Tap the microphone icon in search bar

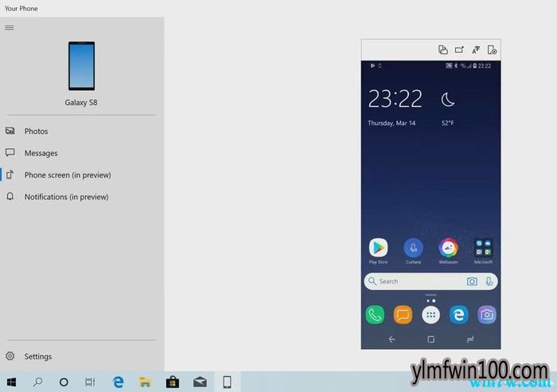(x=489, y=281)
